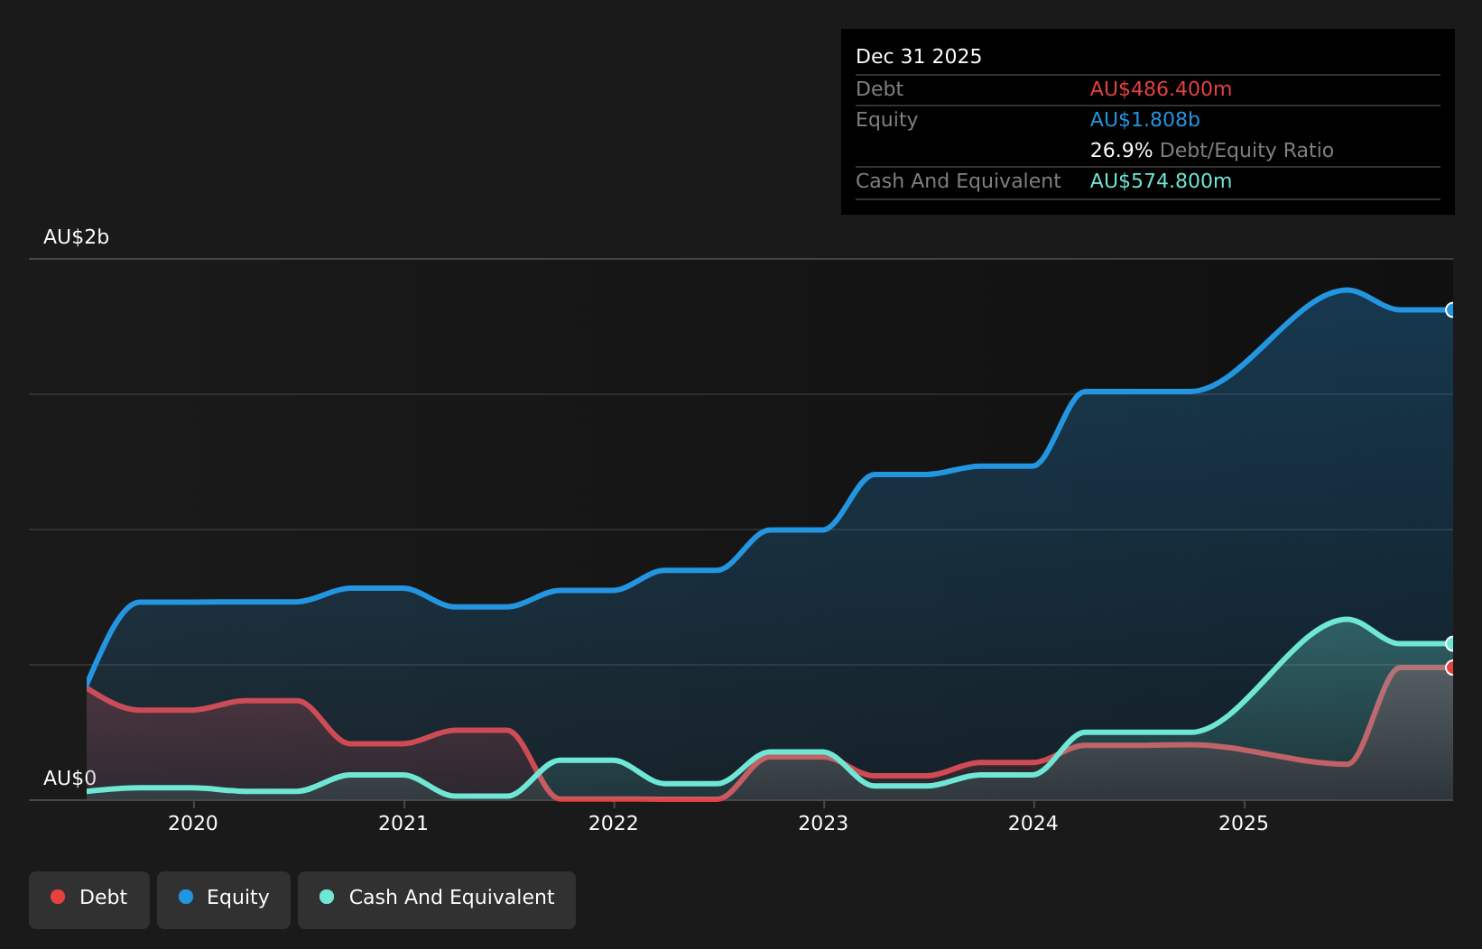
Task: Click the AU$2b y-axis label
Action: coord(76,237)
